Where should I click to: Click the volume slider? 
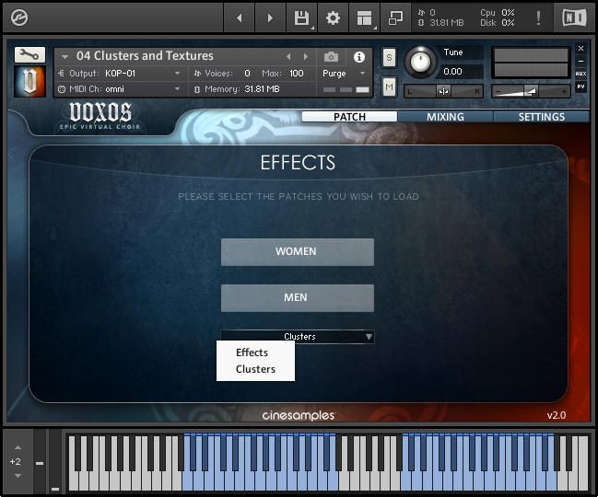click(x=531, y=91)
